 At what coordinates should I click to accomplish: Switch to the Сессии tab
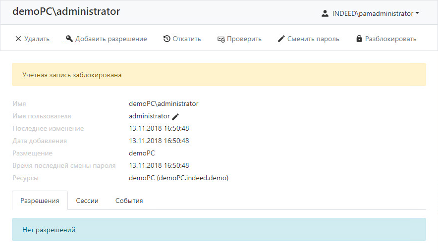87,201
